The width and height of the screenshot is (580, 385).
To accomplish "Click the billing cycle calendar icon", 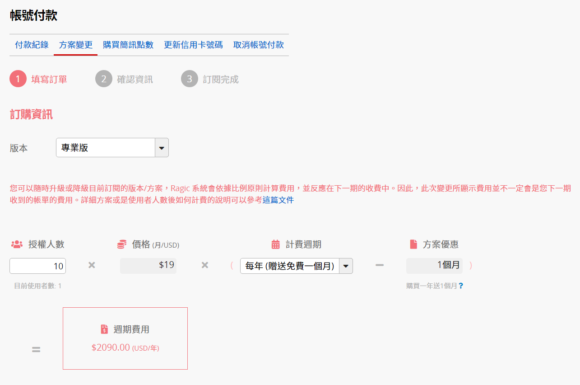I will click(x=275, y=244).
